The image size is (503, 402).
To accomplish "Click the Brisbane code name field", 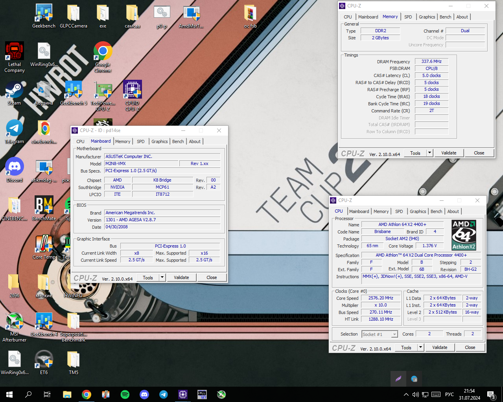I will (382, 231).
